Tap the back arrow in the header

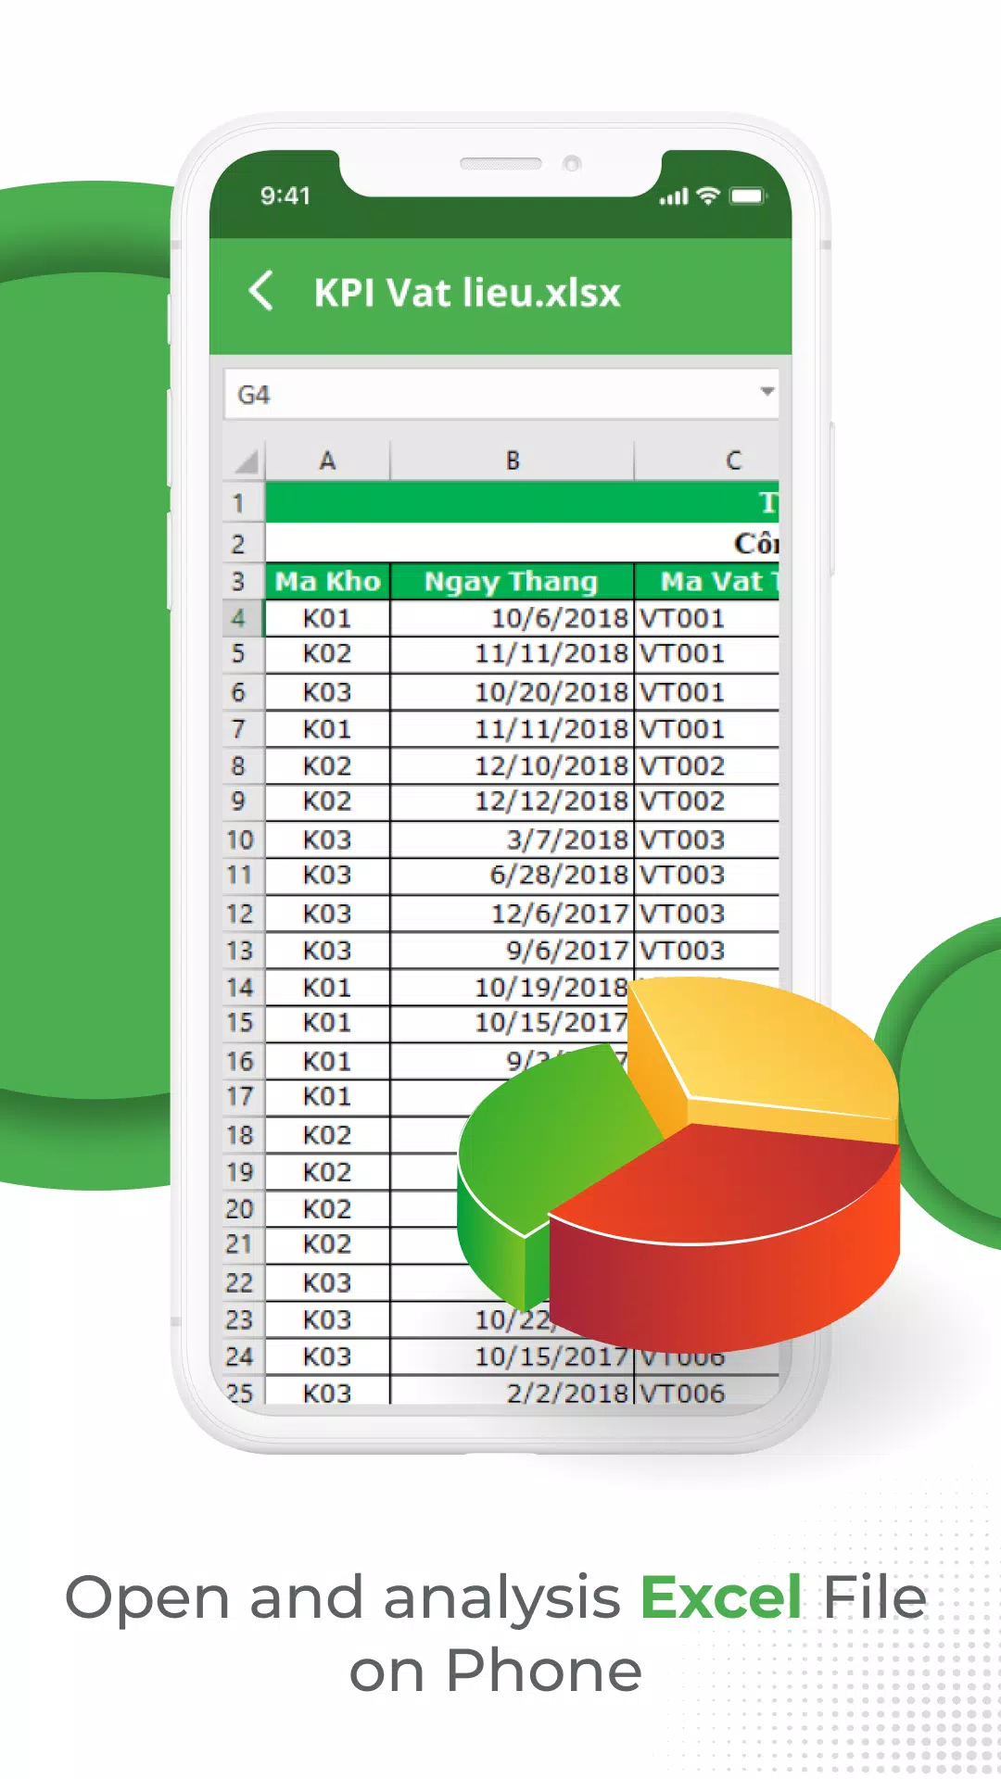pyautogui.click(x=261, y=291)
